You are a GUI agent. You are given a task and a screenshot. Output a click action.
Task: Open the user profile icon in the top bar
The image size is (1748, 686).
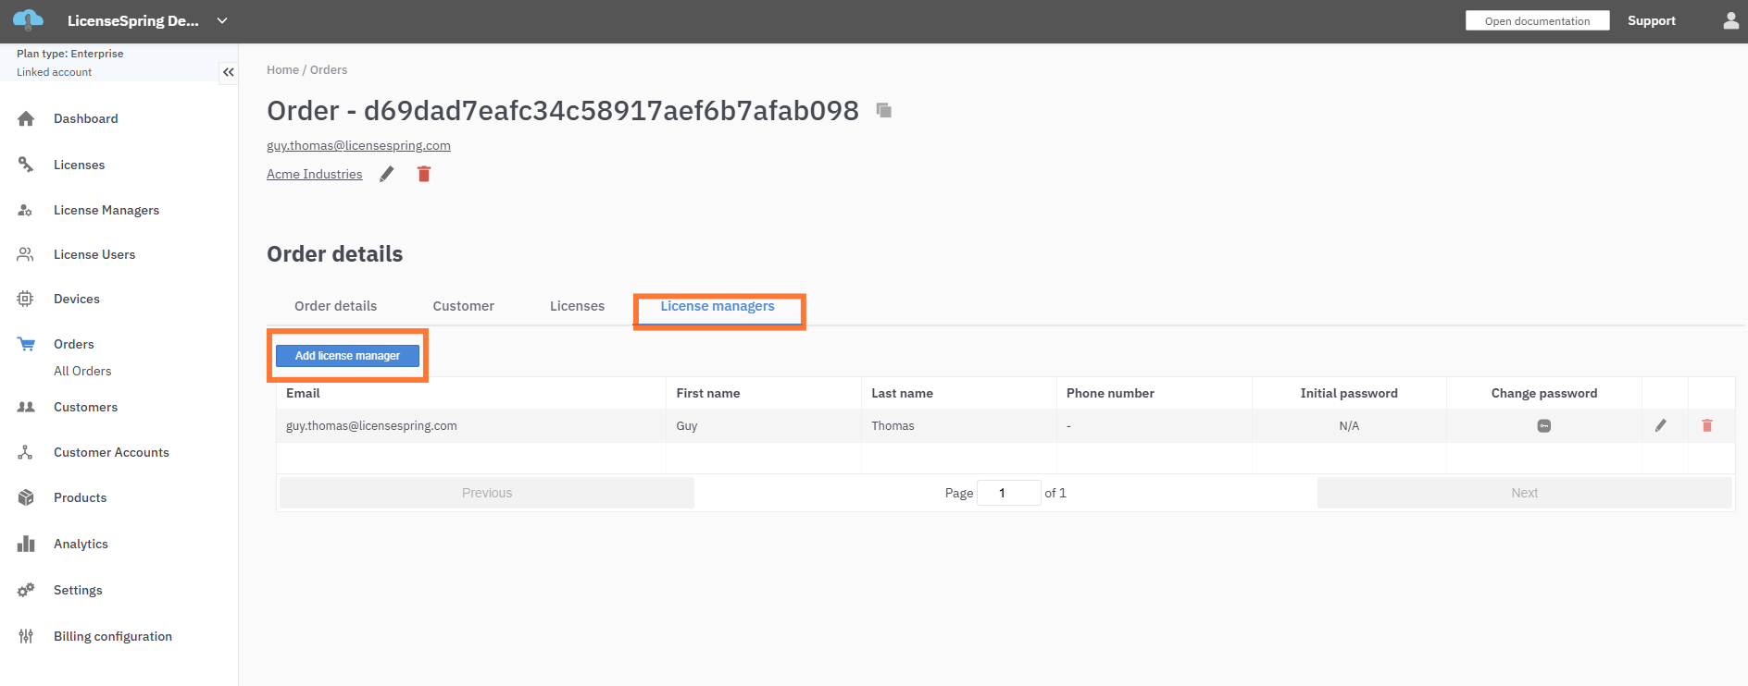click(1730, 20)
